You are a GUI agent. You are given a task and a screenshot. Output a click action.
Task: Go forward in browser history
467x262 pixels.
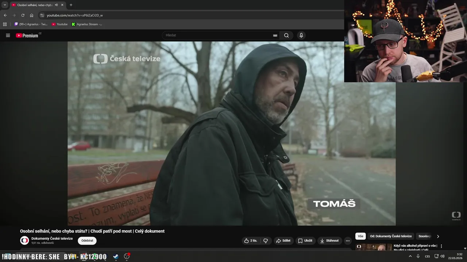click(14, 15)
